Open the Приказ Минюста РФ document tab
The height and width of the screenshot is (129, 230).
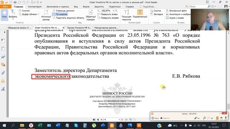point(79,28)
